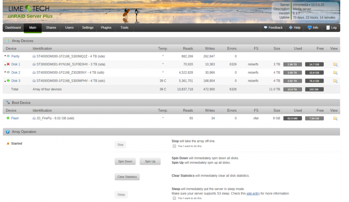The height and width of the screenshot is (202, 349).
Task: Click the Disk 3 free bar 76.4 GB
Action: (x=314, y=81)
